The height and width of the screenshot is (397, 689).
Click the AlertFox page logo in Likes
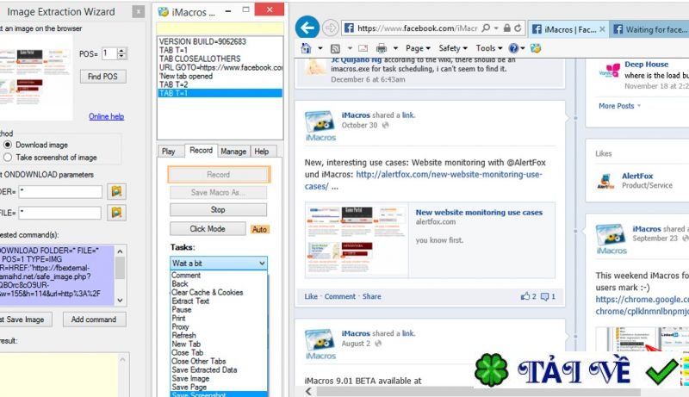tap(605, 181)
